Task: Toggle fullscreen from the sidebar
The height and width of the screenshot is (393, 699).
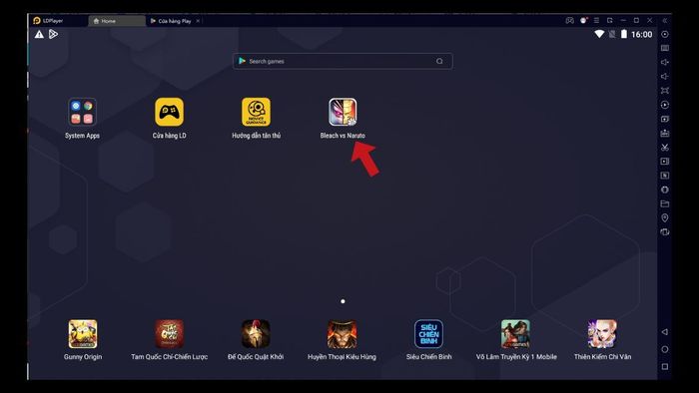Action: (x=665, y=91)
